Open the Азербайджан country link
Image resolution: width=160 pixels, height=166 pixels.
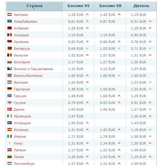[x=26, y=21]
